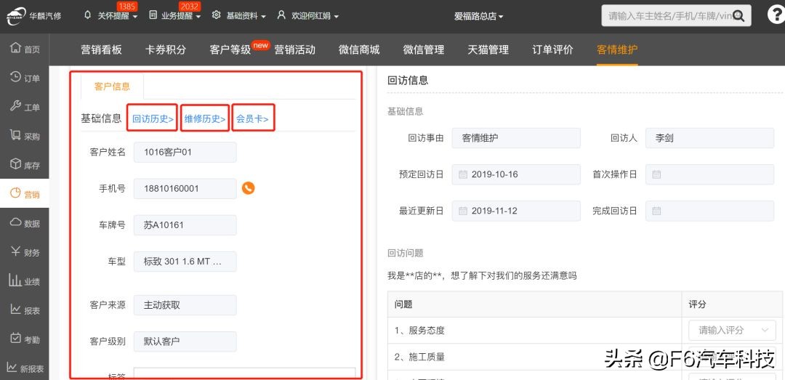Click the 车牌号 field
The width and height of the screenshot is (785, 380).
tap(185, 225)
